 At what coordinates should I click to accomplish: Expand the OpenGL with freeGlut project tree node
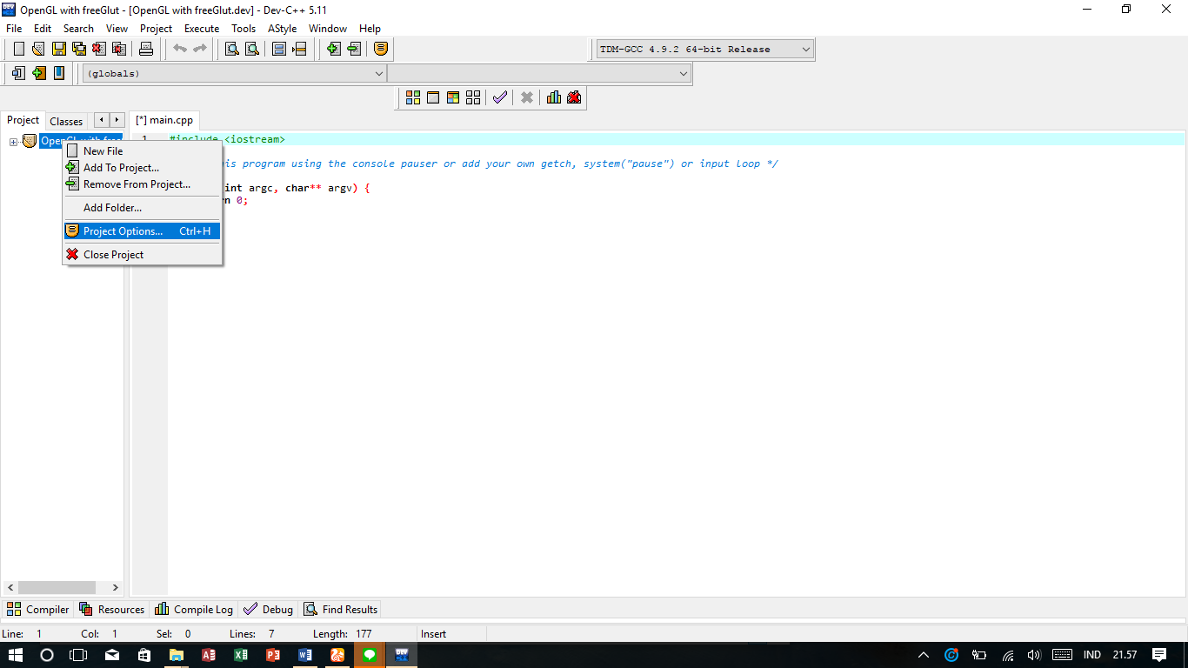pyautogui.click(x=12, y=140)
